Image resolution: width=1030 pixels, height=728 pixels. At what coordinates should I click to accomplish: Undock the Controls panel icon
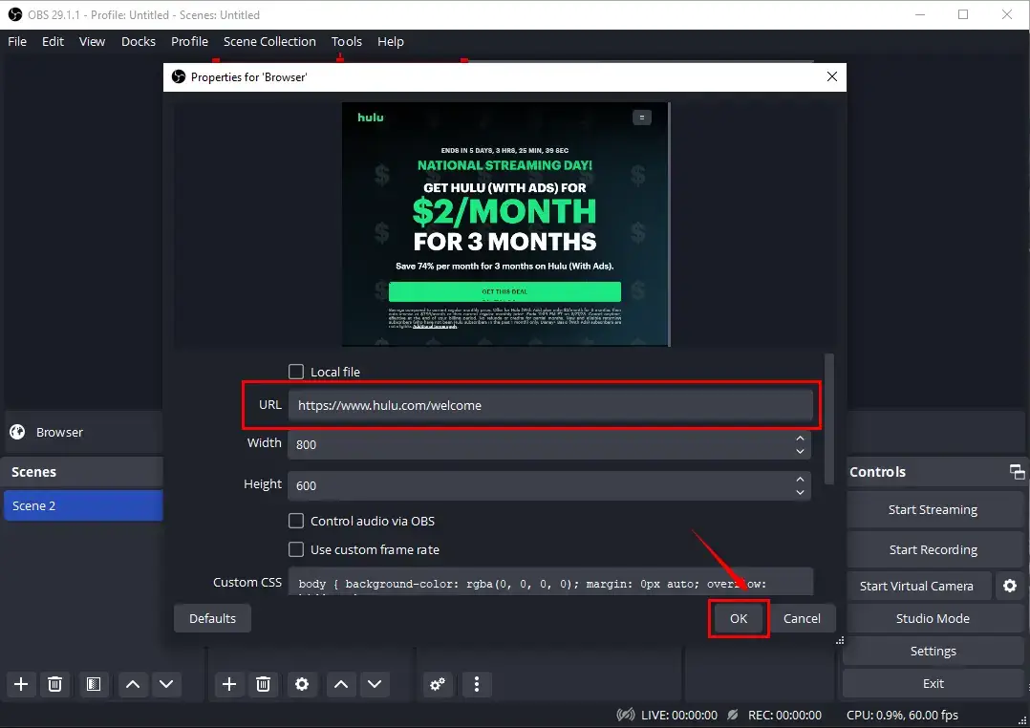click(x=1017, y=471)
